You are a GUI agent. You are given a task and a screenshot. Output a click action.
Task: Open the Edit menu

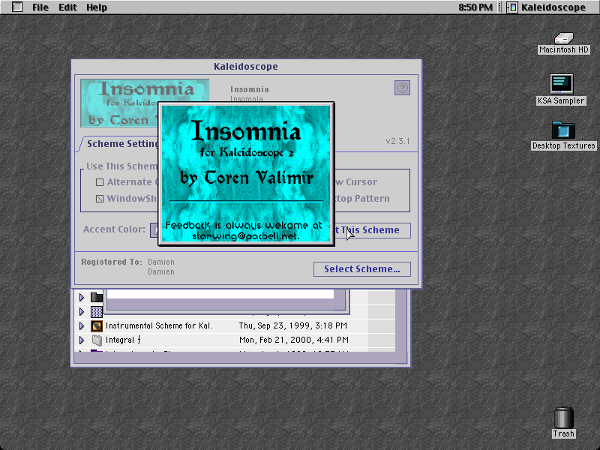click(67, 7)
